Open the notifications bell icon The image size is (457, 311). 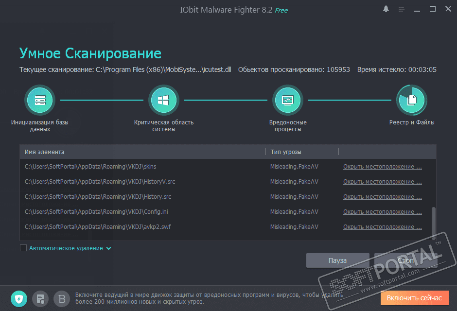click(x=386, y=9)
